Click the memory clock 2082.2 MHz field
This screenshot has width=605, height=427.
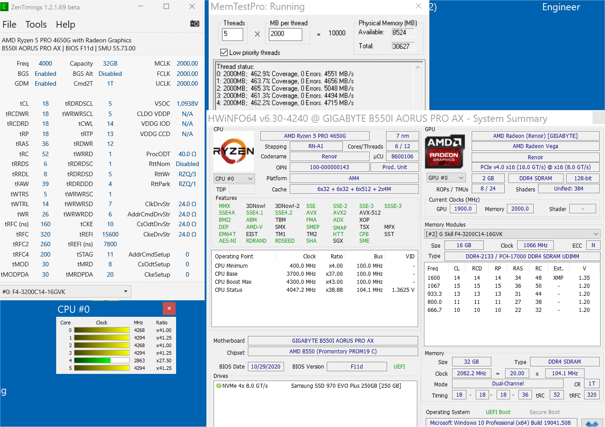pyautogui.click(x=472, y=373)
